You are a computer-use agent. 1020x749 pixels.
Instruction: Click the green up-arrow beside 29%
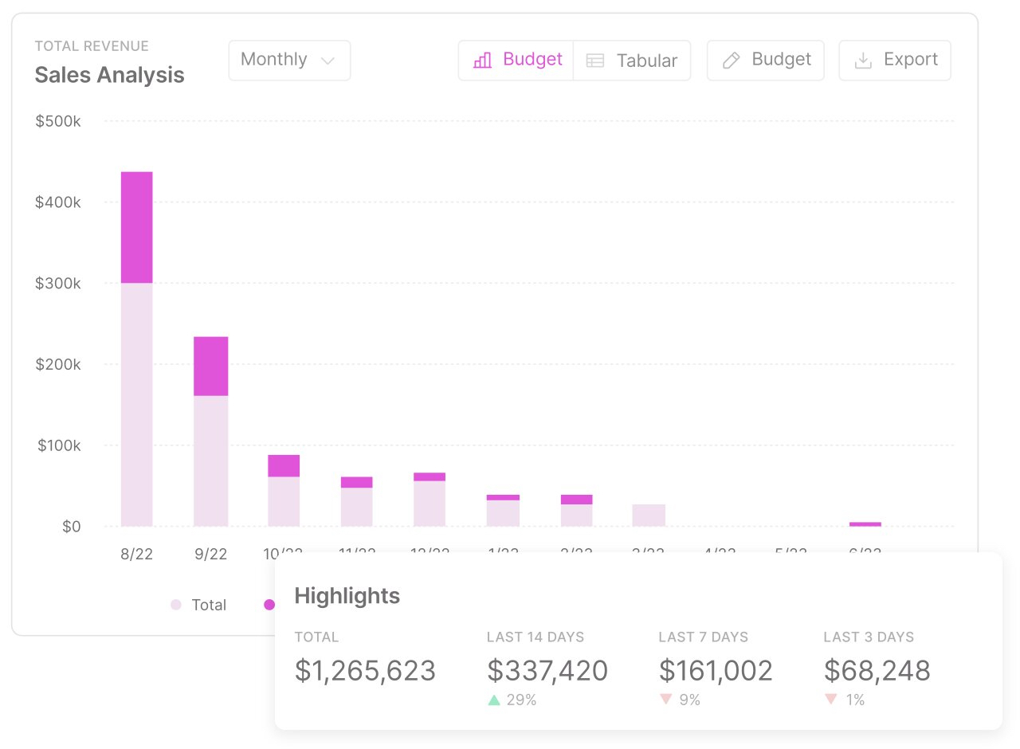pos(493,700)
